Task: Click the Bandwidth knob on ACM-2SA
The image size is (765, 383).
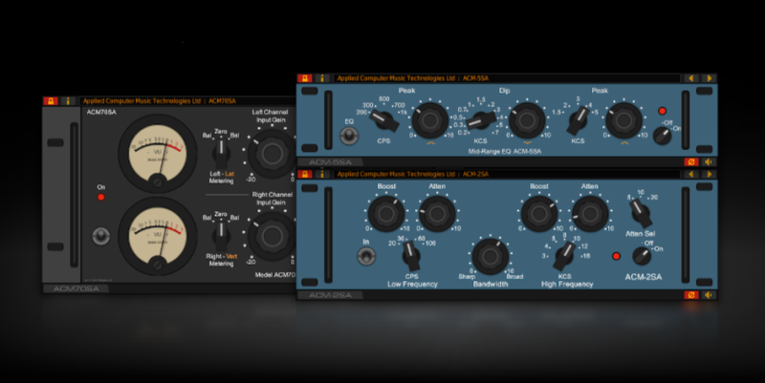Action: pos(491,256)
